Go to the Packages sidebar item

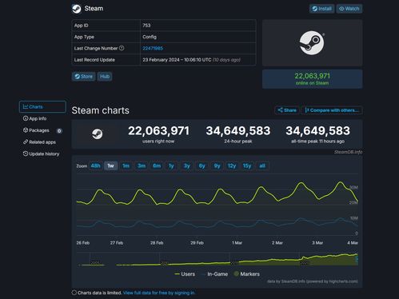pyautogui.click(x=36, y=130)
